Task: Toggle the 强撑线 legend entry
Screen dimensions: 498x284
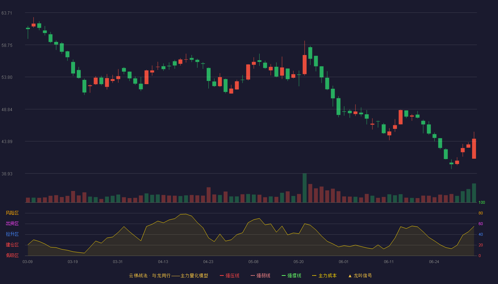Action: click(x=291, y=275)
